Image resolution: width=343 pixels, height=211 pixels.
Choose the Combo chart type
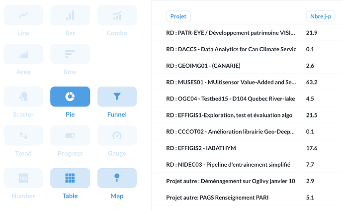tap(117, 15)
